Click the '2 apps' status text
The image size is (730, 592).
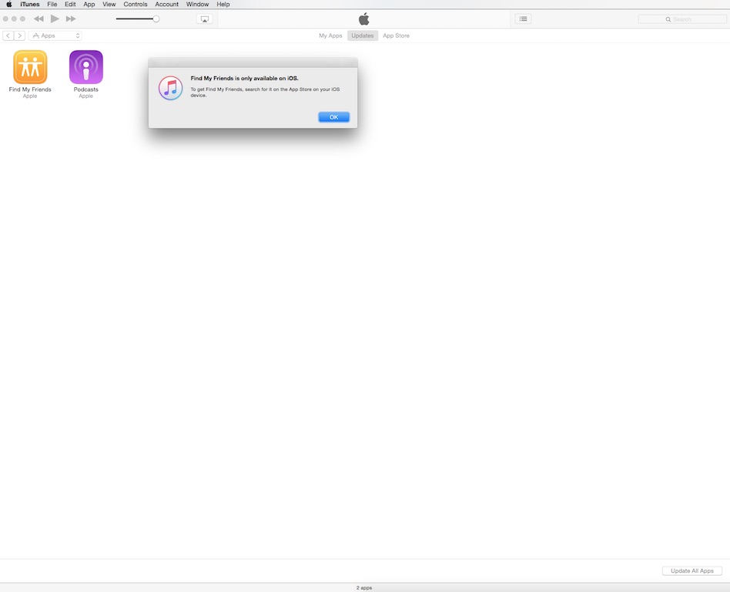364,588
